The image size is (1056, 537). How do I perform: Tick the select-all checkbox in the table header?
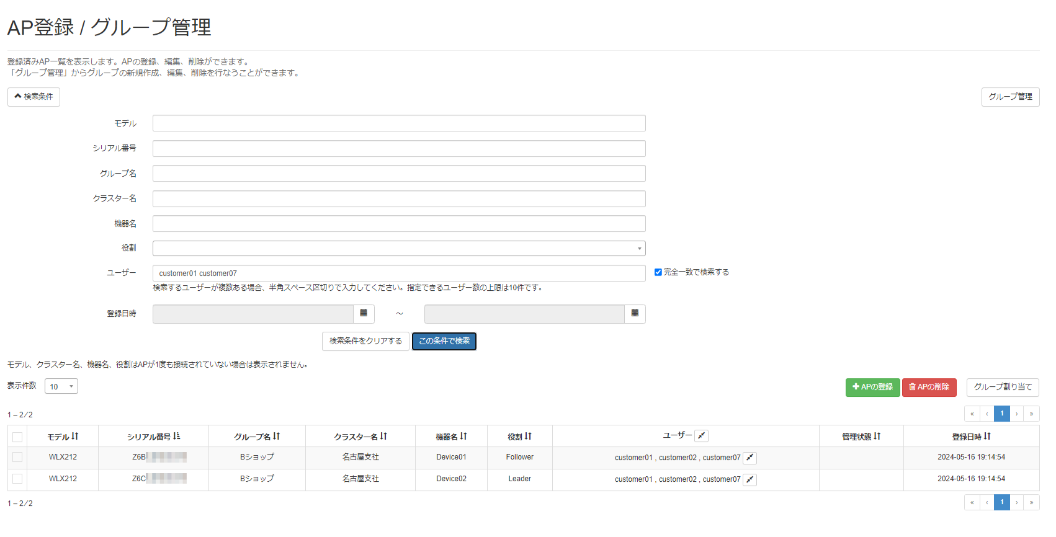coord(17,437)
